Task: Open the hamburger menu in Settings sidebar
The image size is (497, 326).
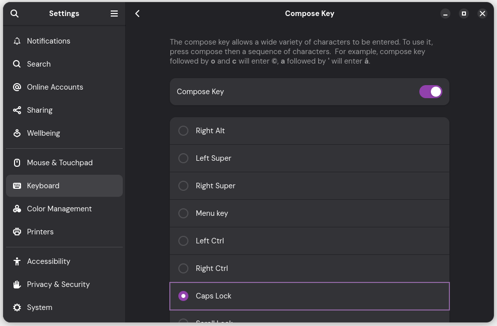Action: (x=114, y=14)
